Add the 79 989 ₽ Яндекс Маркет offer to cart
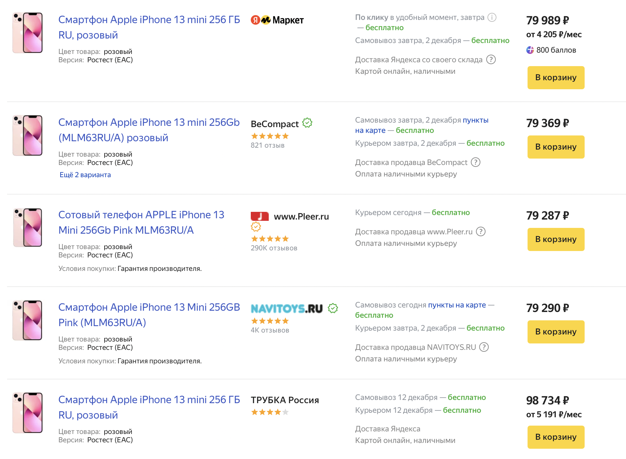The image size is (626, 459). (x=556, y=78)
